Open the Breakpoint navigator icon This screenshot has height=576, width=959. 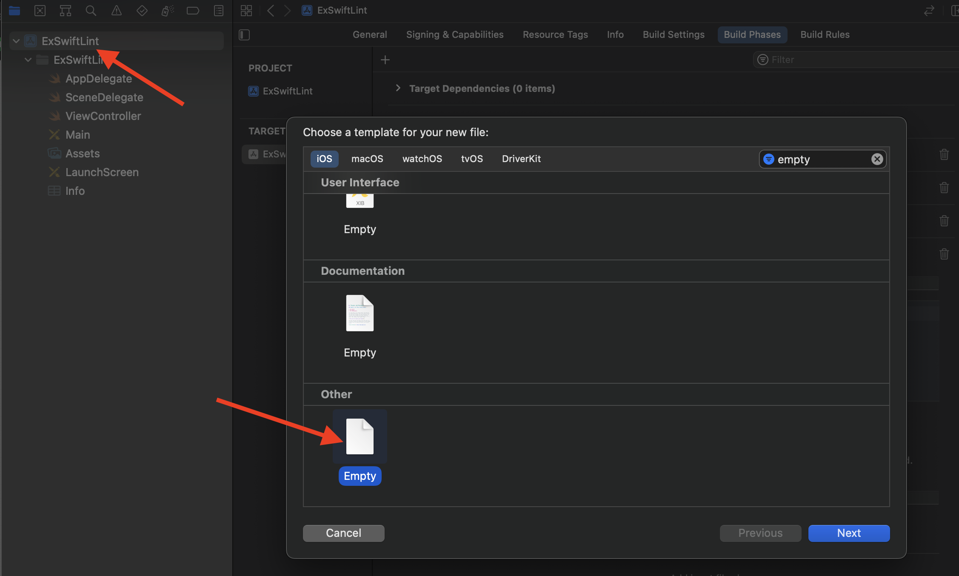pos(193,11)
